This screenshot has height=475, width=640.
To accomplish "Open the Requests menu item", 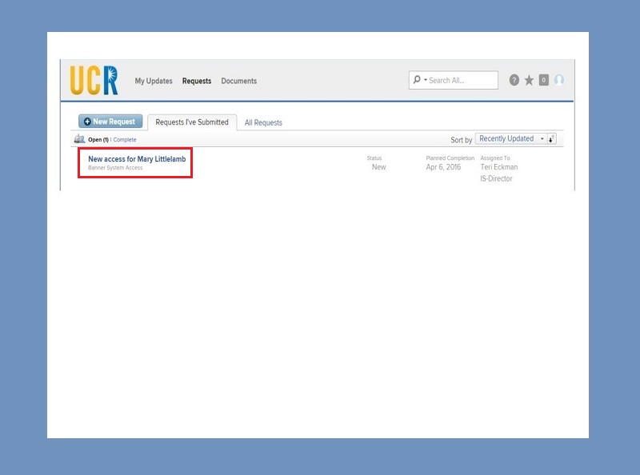I will click(x=197, y=81).
